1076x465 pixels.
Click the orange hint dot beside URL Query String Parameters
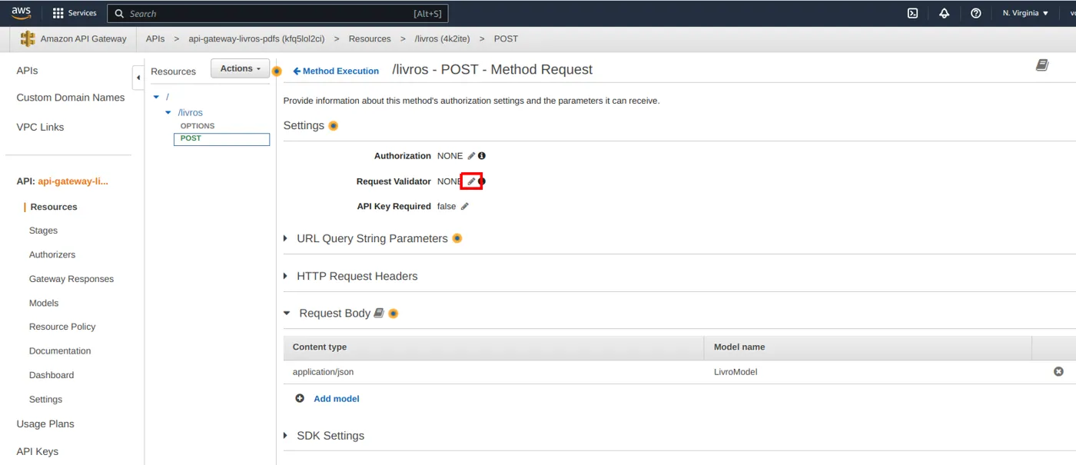tap(457, 238)
